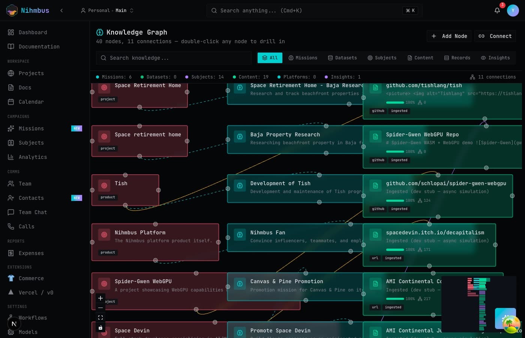Select the Development of Tish node
525x338 pixels.
295,189
